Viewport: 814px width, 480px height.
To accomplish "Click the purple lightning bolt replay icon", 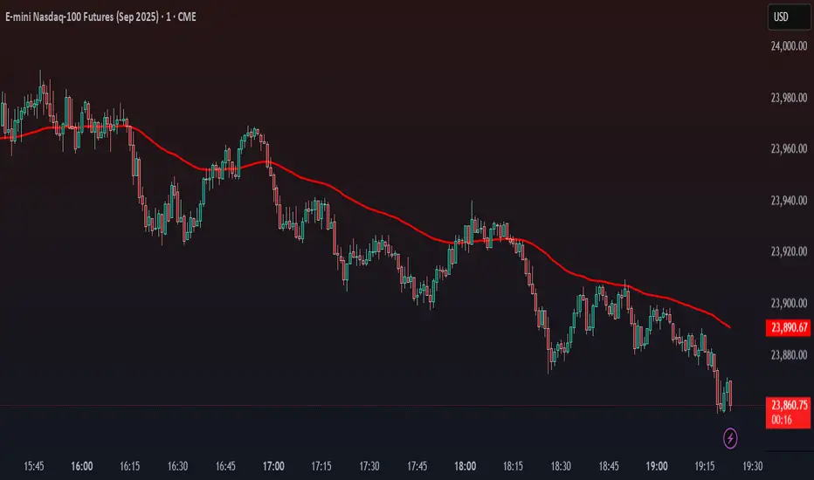I will [x=730, y=438].
